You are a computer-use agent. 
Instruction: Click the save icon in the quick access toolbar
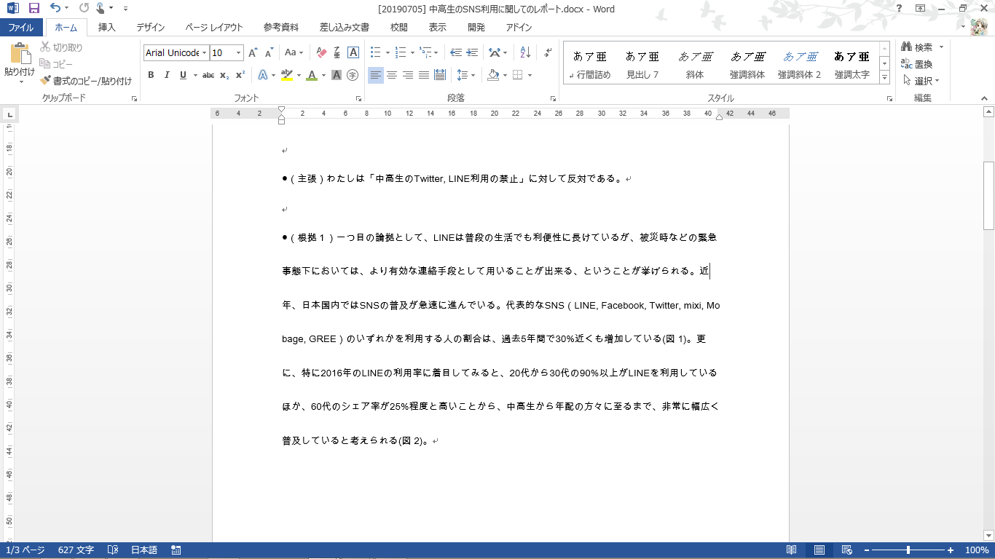[34, 9]
